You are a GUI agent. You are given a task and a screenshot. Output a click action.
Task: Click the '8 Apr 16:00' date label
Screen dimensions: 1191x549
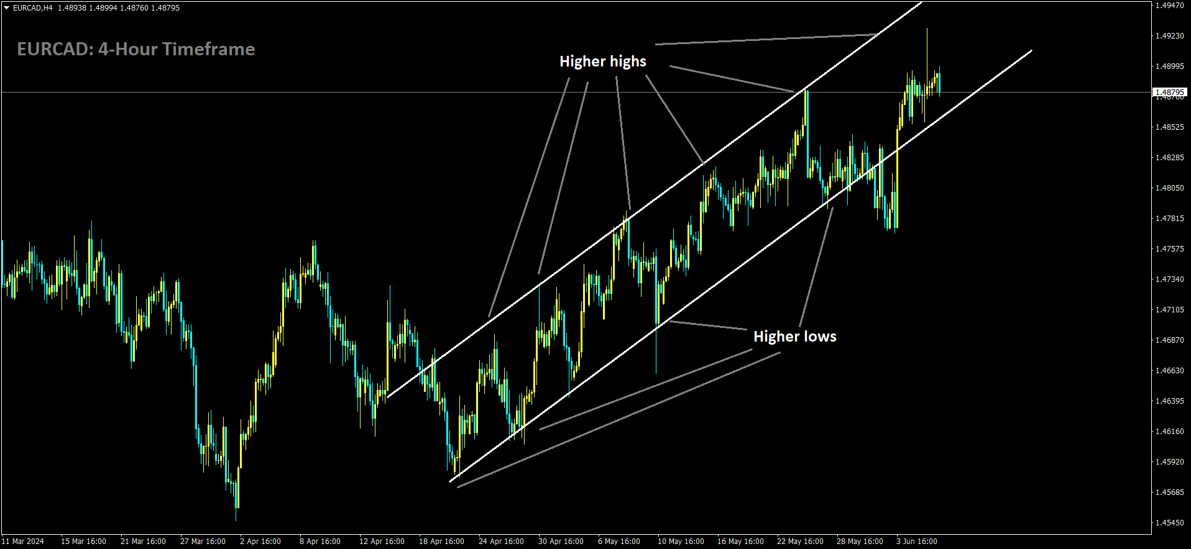[x=320, y=542]
